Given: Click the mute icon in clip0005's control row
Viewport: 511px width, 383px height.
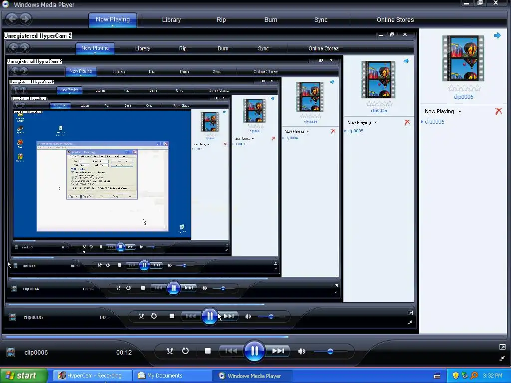Looking at the screenshot, I should 248,316.
